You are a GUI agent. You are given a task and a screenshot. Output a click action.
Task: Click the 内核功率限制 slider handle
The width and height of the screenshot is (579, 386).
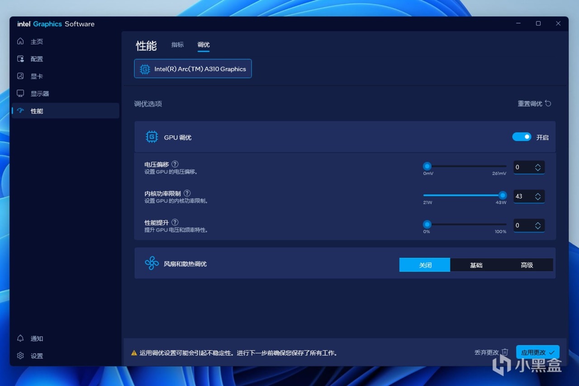click(x=503, y=195)
